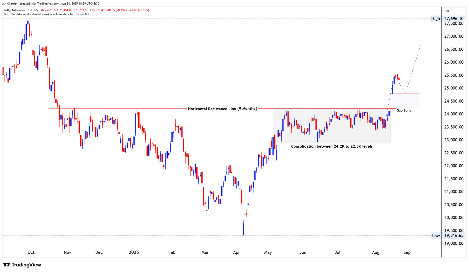
Task: Click the 2025 label on the time axis
Action: click(134, 252)
